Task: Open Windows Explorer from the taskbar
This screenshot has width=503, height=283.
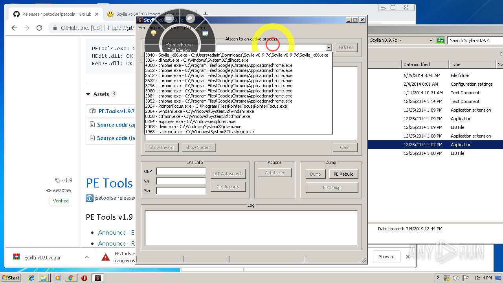Action: [x=44, y=278]
